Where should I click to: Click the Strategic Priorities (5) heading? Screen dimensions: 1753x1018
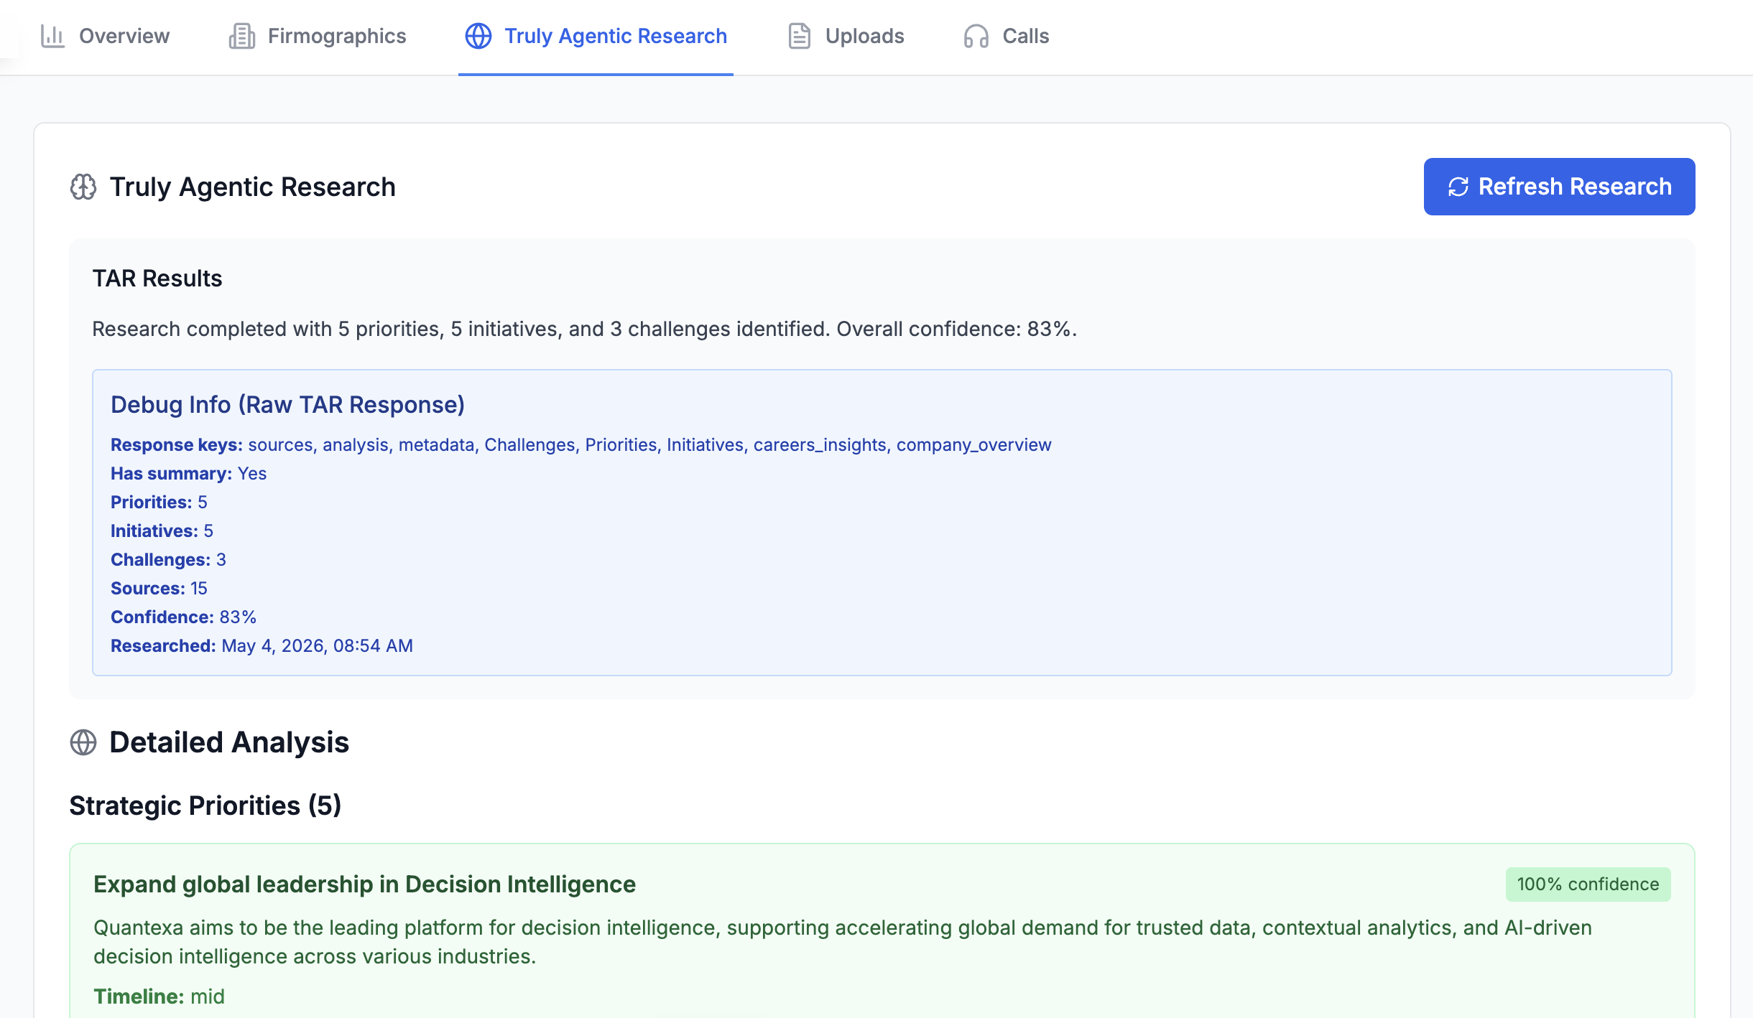point(205,805)
